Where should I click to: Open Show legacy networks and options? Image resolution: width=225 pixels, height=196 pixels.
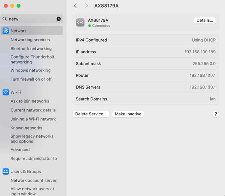pyautogui.click(x=32, y=139)
